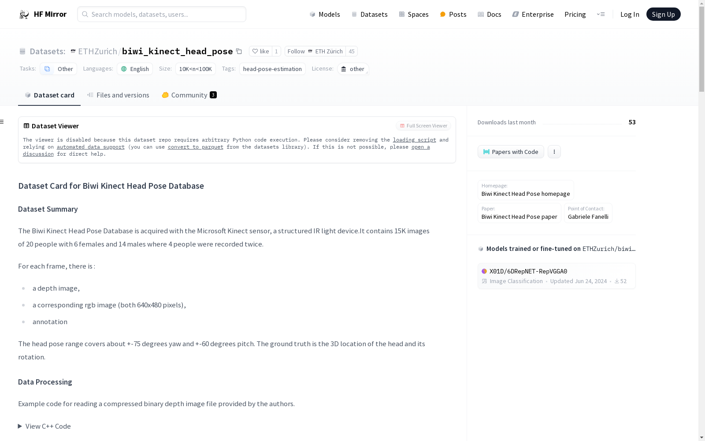The width and height of the screenshot is (705, 441).
Task: Open the Pricing page
Action: pos(575,14)
